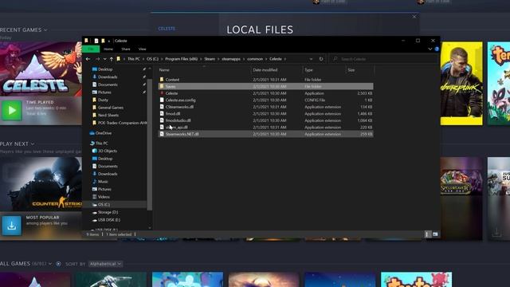Open the address bar history dropdown
Image resolution: width=510 pixels, height=287 pixels.
point(311,59)
